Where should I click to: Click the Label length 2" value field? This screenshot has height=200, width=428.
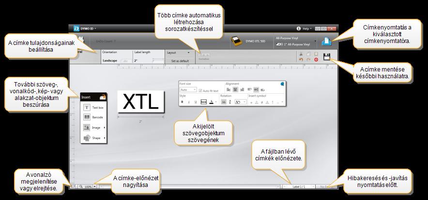click(x=136, y=61)
